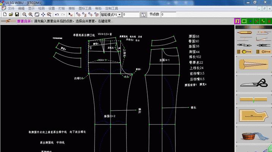Image resolution: width=272 pixels, height=152 pixels.
Task: Open the 帮助 menu
Action: pyautogui.click(x=98, y=8)
